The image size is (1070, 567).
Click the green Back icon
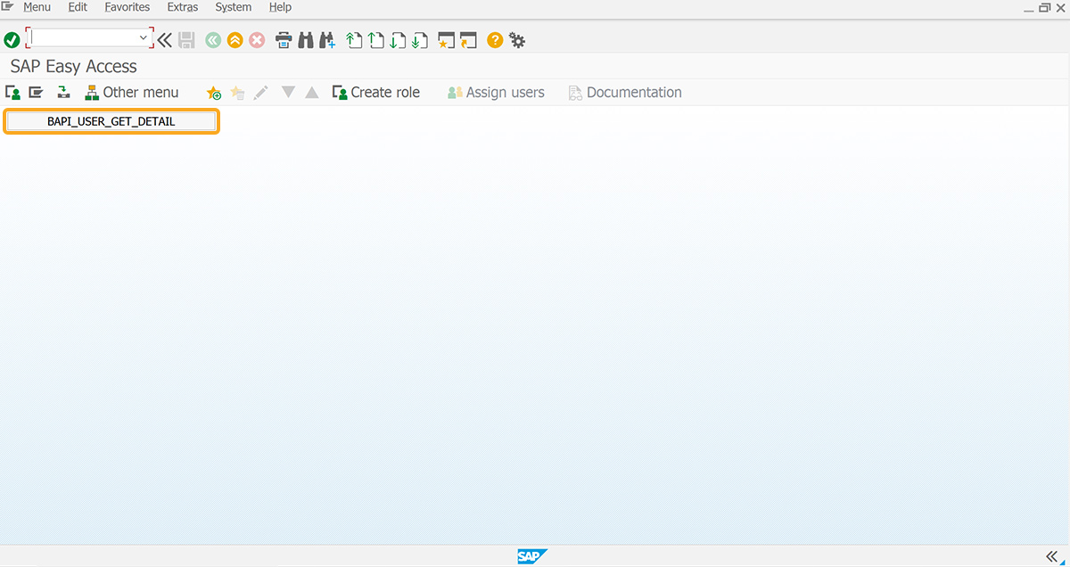pyautogui.click(x=213, y=40)
